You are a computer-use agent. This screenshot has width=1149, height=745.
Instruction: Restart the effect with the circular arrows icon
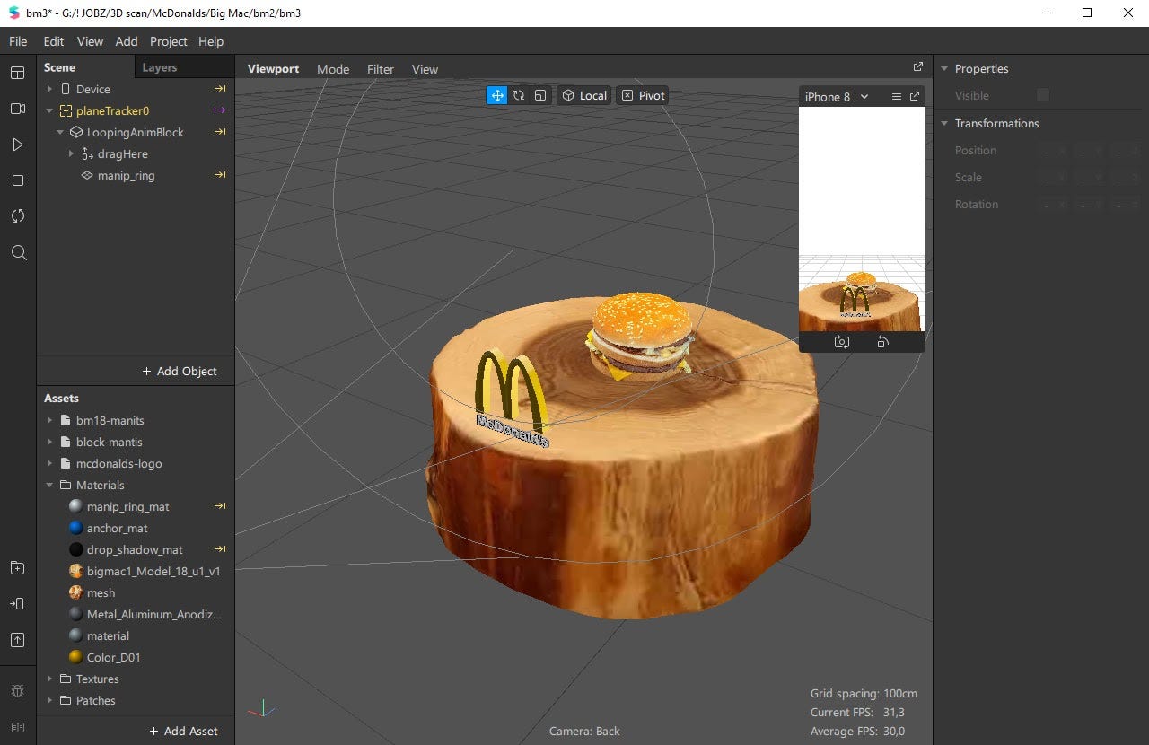pyautogui.click(x=18, y=216)
